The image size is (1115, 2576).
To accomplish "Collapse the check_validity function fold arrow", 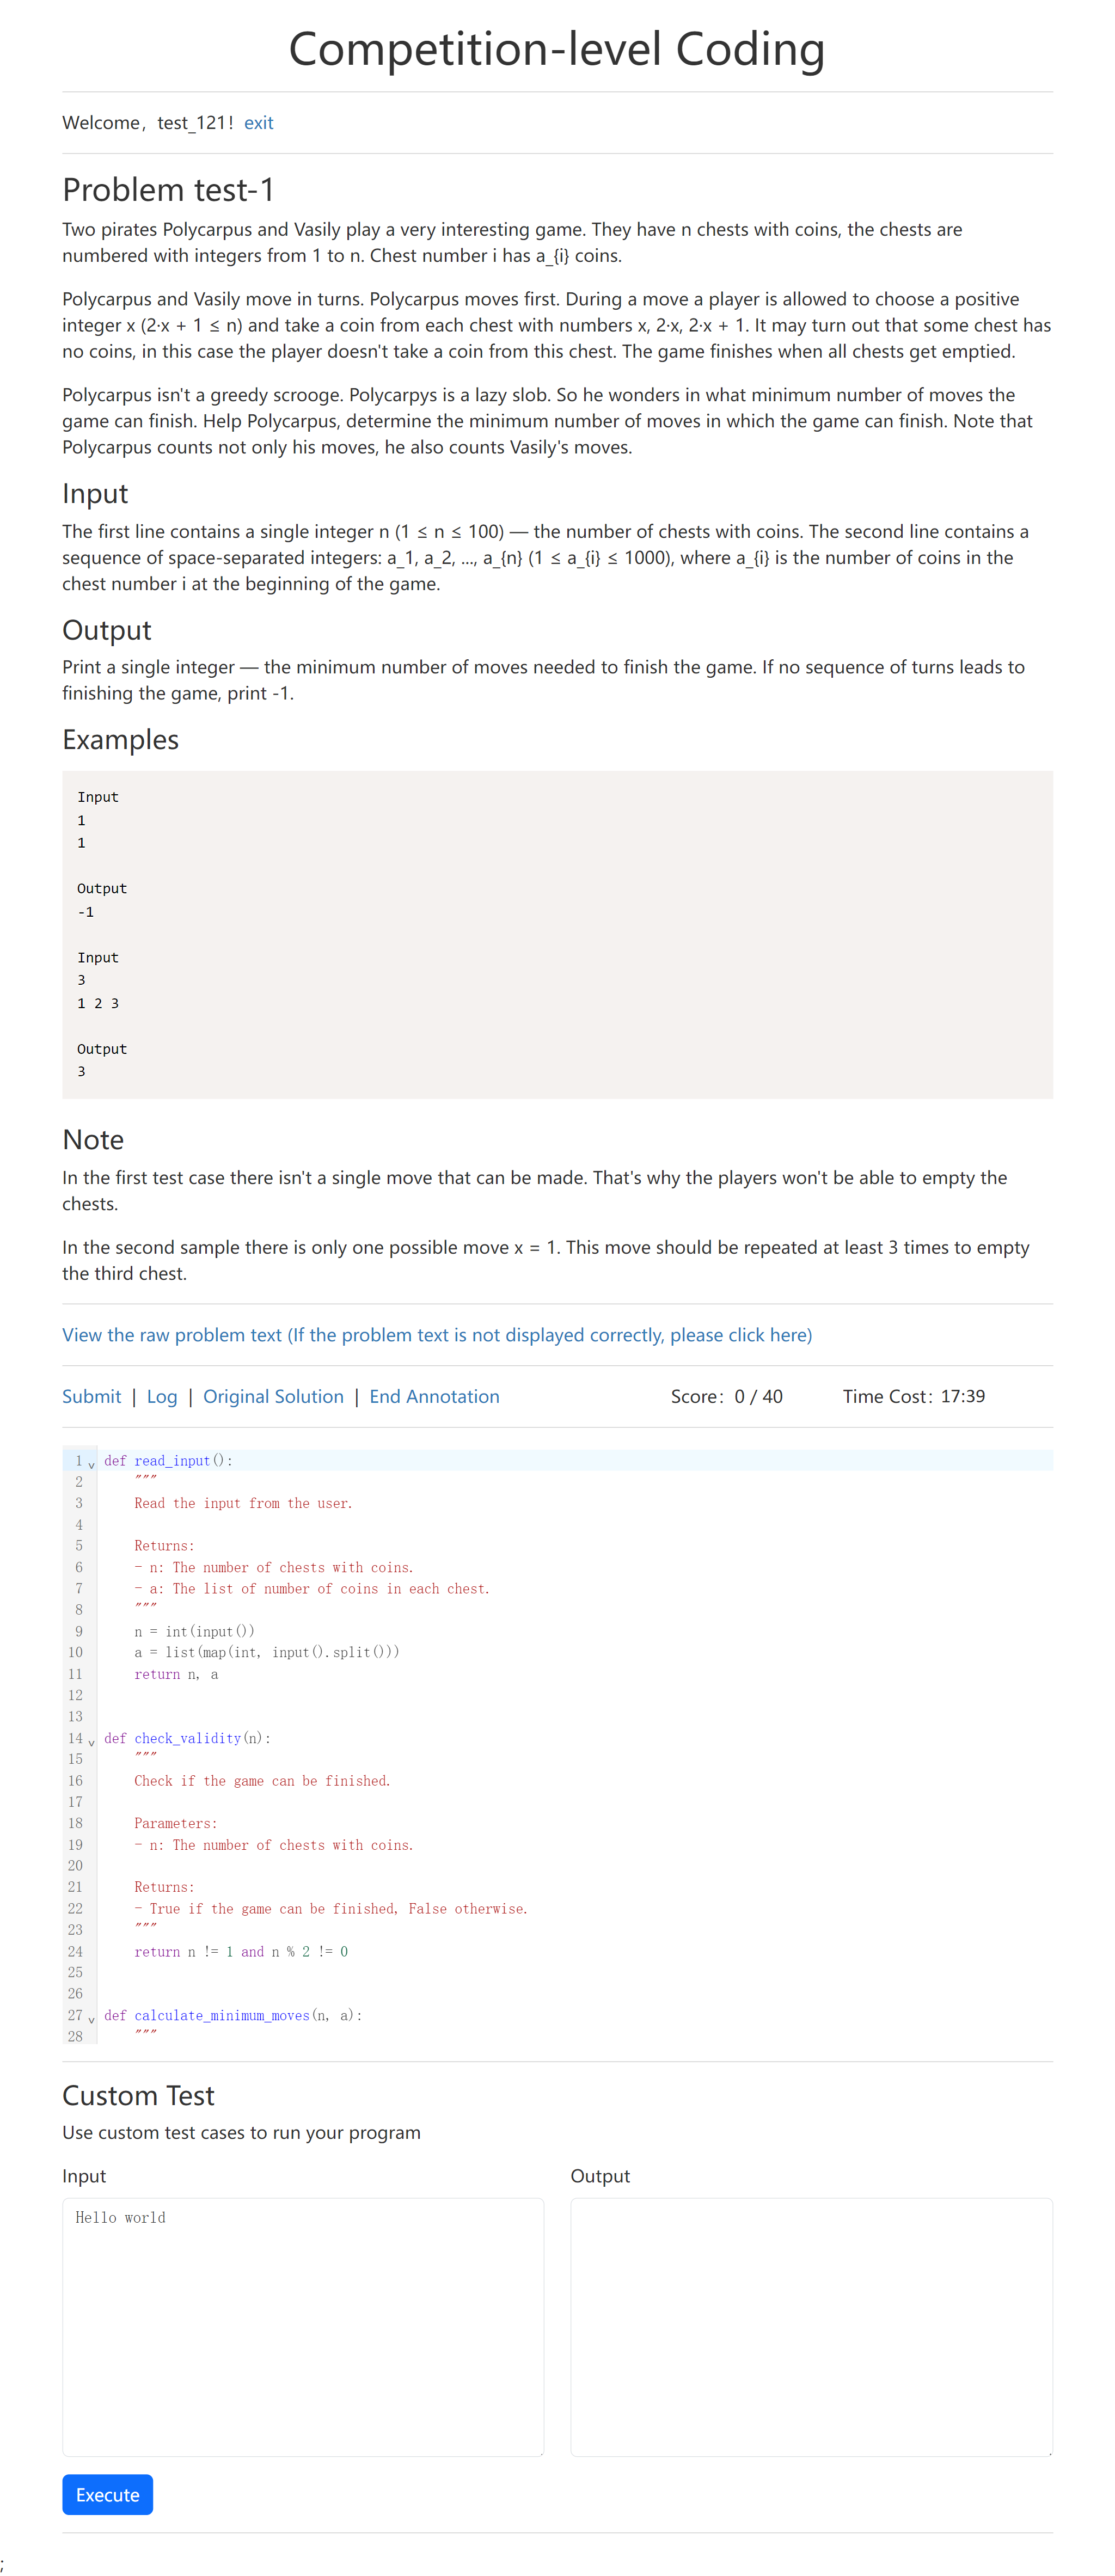I will coord(91,1742).
